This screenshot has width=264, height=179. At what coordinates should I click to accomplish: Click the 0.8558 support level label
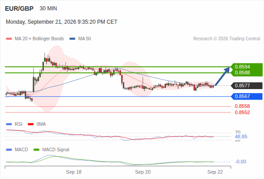pyautogui.click(x=242, y=106)
